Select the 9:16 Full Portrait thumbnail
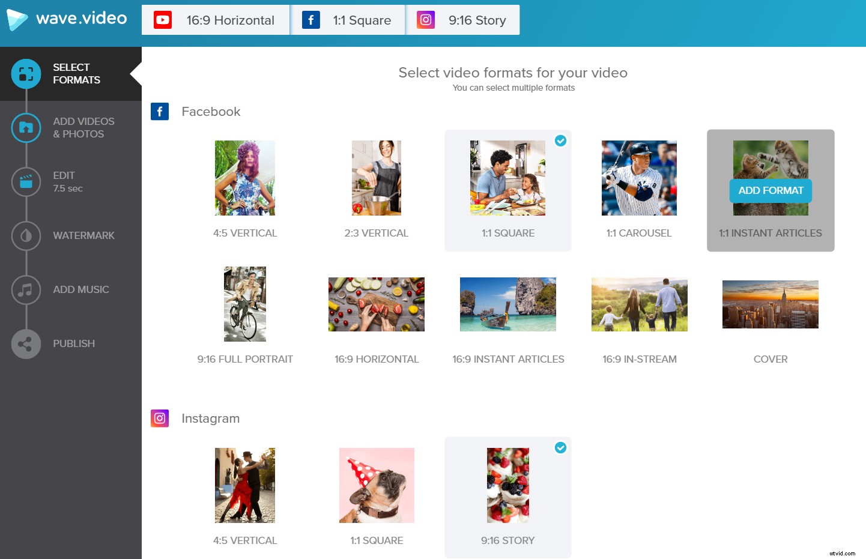 click(x=245, y=304)
